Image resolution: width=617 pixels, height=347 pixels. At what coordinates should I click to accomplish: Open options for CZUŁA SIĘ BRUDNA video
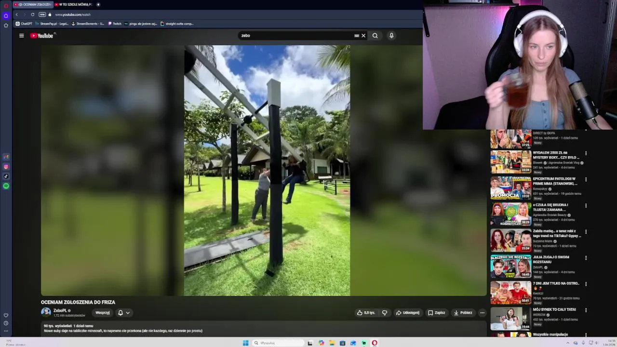pos(586,205)
